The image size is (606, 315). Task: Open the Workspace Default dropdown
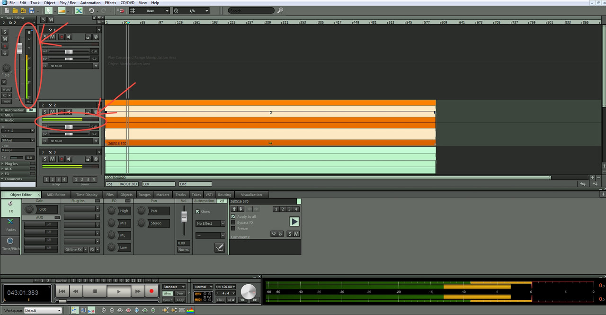click(x=43, y=310)
